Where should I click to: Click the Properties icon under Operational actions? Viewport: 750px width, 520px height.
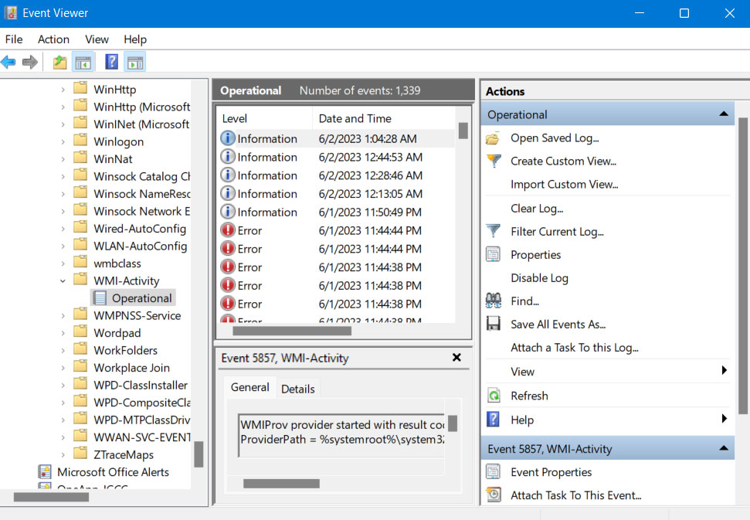click(x=493, y=254)
